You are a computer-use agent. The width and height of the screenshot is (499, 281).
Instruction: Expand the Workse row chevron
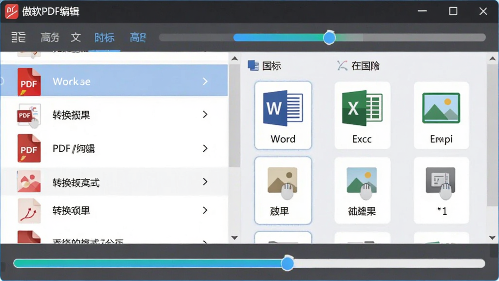click(205, 81)
